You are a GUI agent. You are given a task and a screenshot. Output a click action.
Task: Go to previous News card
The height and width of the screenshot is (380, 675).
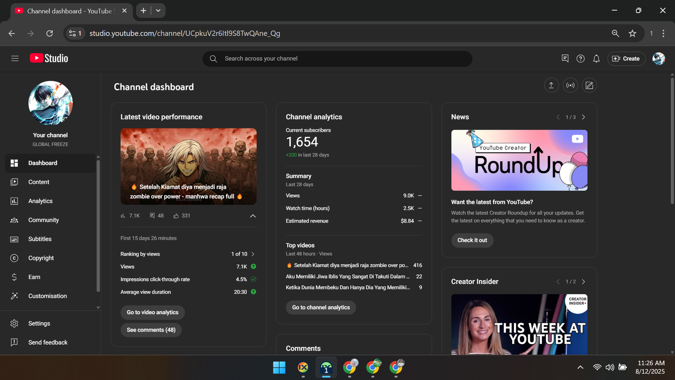click(x=558, y=117)
